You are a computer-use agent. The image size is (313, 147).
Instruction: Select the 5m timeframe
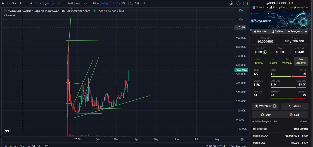pyautogui.click(x=14, y=3)
